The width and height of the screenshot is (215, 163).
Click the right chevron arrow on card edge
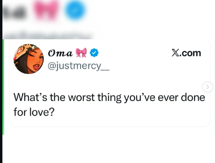click(207, 87)
